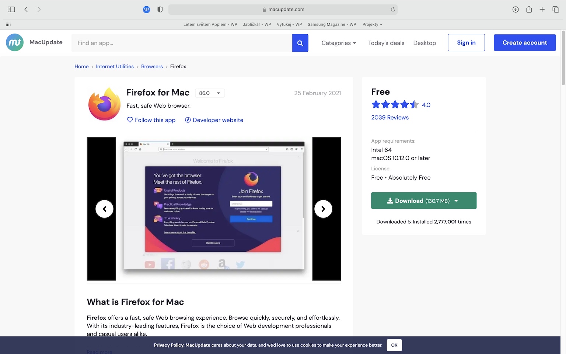566x354 pixels.
Task: Go to Home breadcrumb
Action: coord(81,66)
